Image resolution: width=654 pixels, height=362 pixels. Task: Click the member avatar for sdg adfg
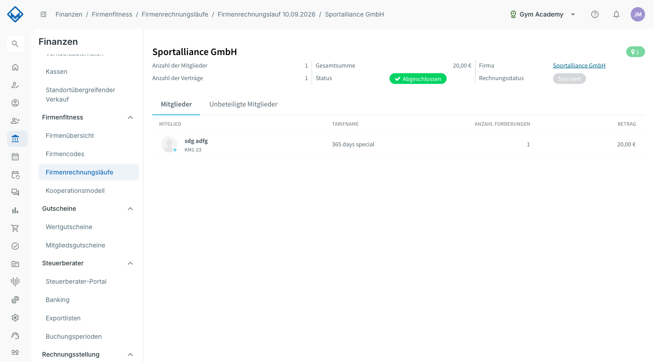click(x=169, y=144)
